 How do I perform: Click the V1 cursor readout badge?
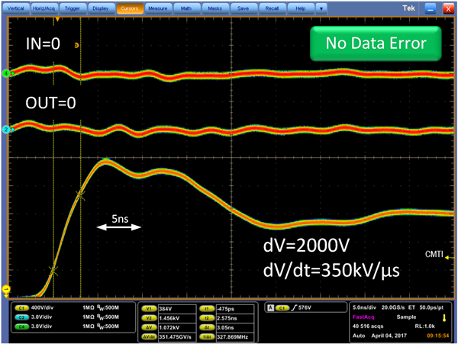(x=149, y=309)
